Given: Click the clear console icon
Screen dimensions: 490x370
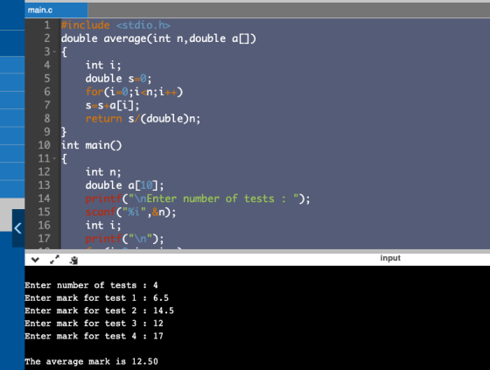Looking at the screenshot, I should coord(74,260).
